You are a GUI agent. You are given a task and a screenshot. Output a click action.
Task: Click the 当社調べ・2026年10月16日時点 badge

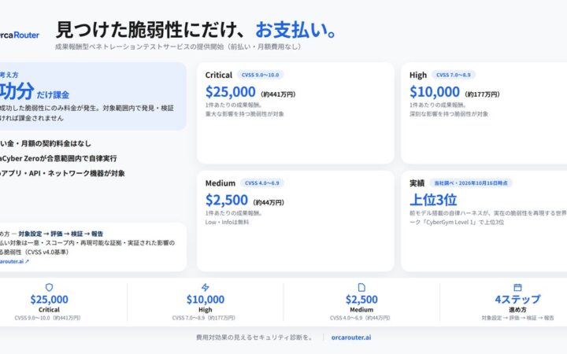(471, 183)
